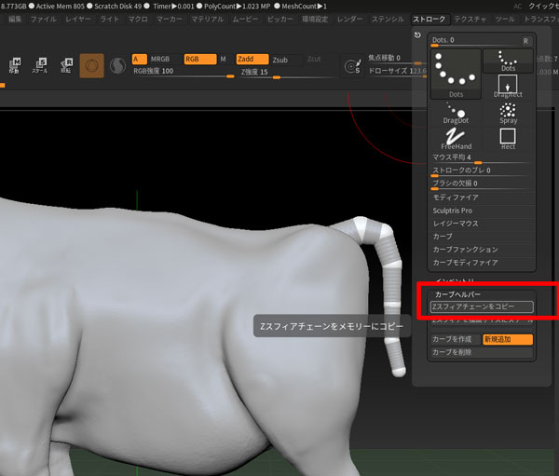Select the large Dots stroke thumbnail
Screen dimensions: 559x476
(x=456, y=75)
